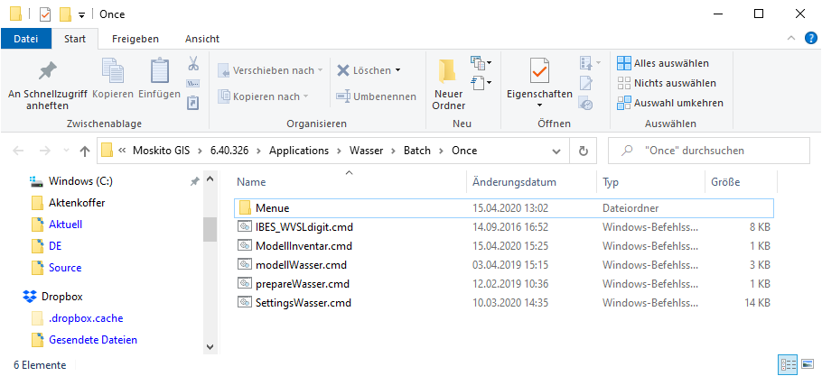Click the scissors cut icon
The width and height of the screenshot is (822, 376).
pos(192,64)
